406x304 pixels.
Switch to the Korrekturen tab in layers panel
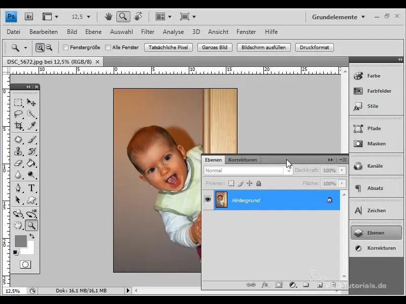[243, 160]
